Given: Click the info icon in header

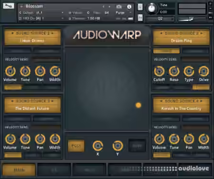Looking at the screenshot, I should (129, 7).
